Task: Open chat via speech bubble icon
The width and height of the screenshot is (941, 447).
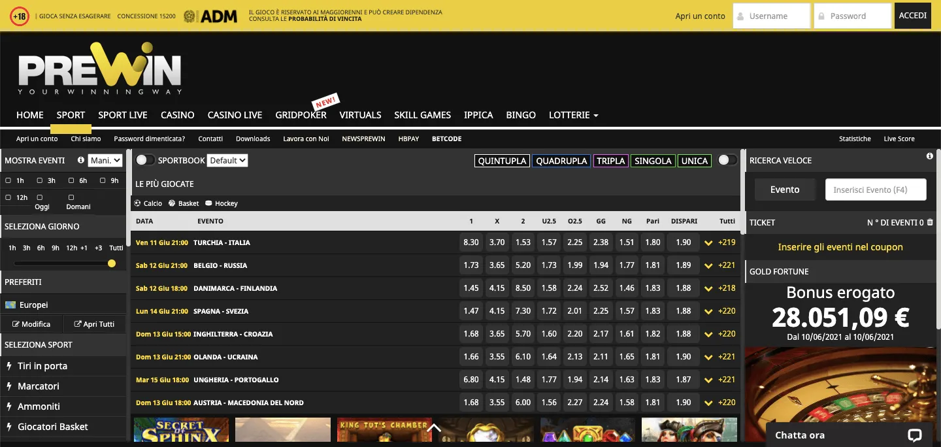Action: coord(914,435)
